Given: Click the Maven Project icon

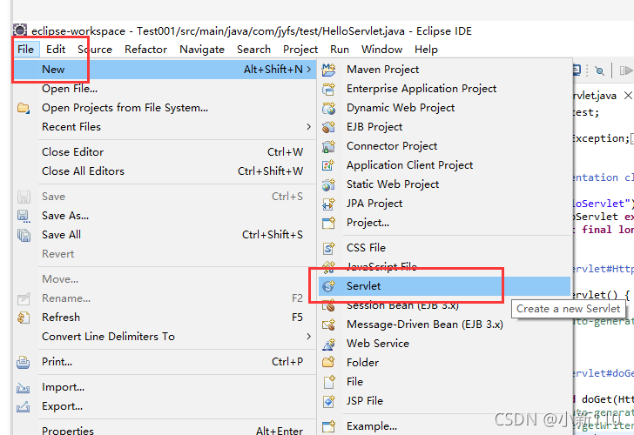Looking at the screenshot, I should point(328,70).
